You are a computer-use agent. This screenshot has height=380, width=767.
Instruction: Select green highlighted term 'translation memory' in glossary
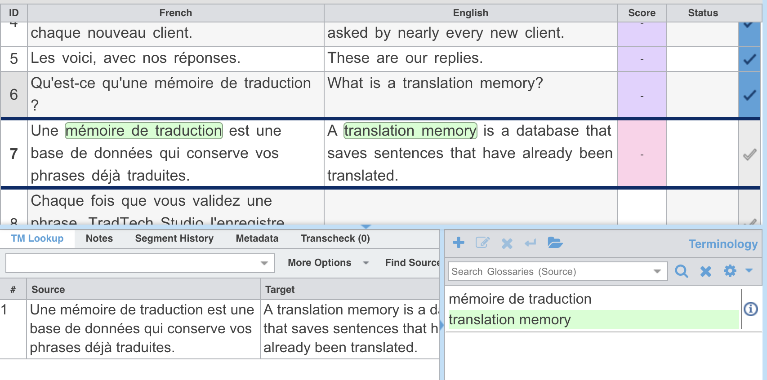593,319
